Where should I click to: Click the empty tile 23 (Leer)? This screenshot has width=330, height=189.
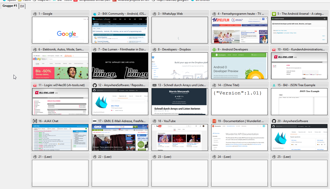(x=180, y=173)
